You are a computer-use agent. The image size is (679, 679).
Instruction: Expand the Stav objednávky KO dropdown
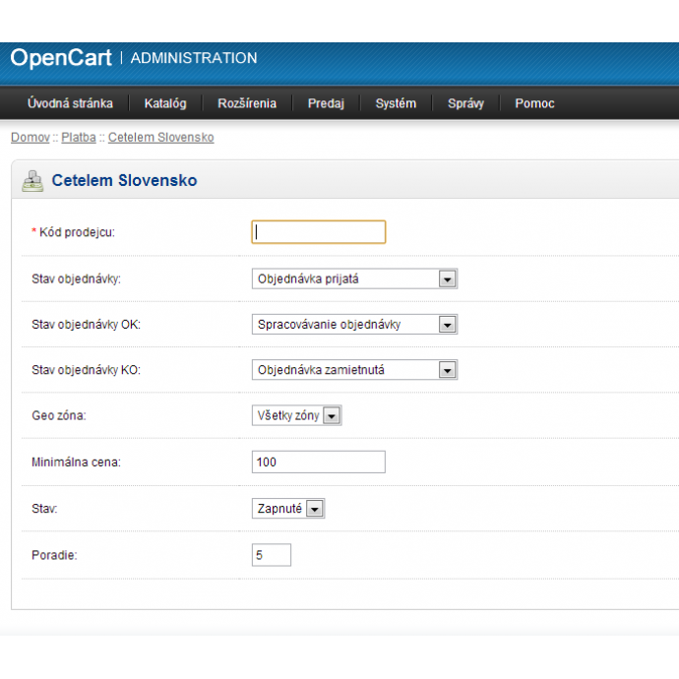click(354, 370)
